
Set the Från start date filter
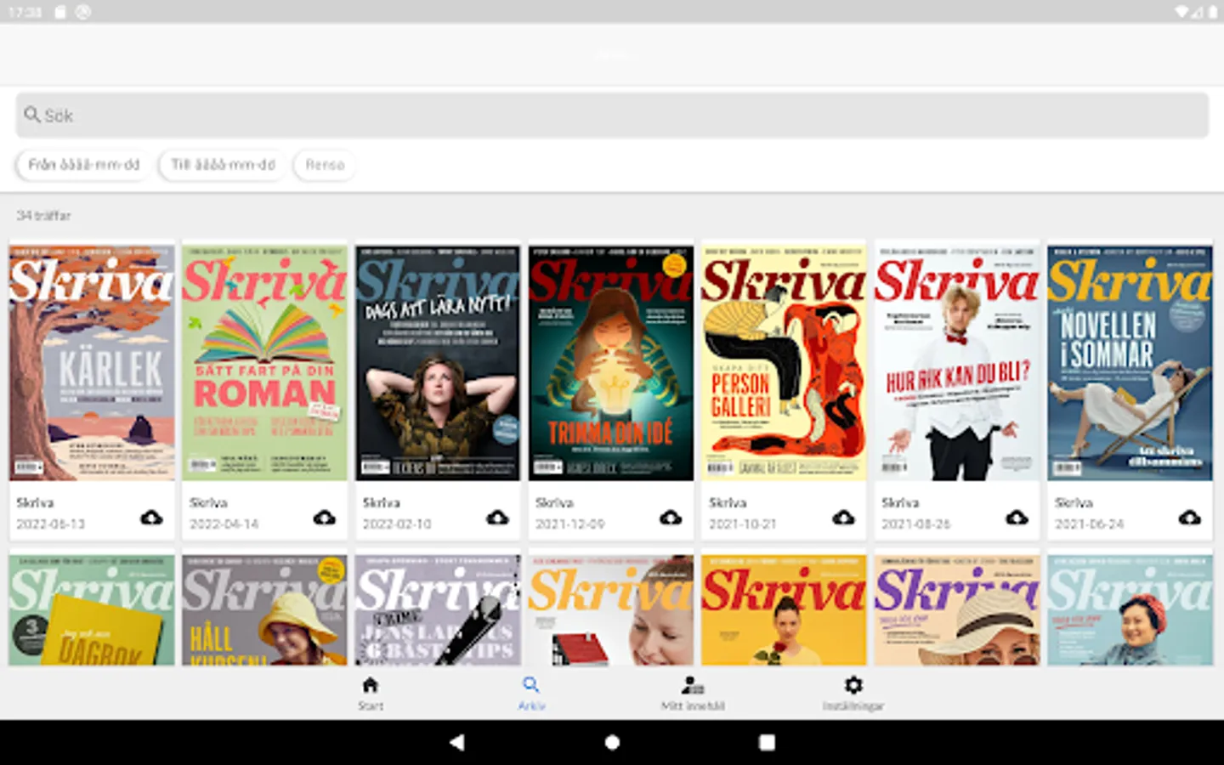[x=83, y=165]
